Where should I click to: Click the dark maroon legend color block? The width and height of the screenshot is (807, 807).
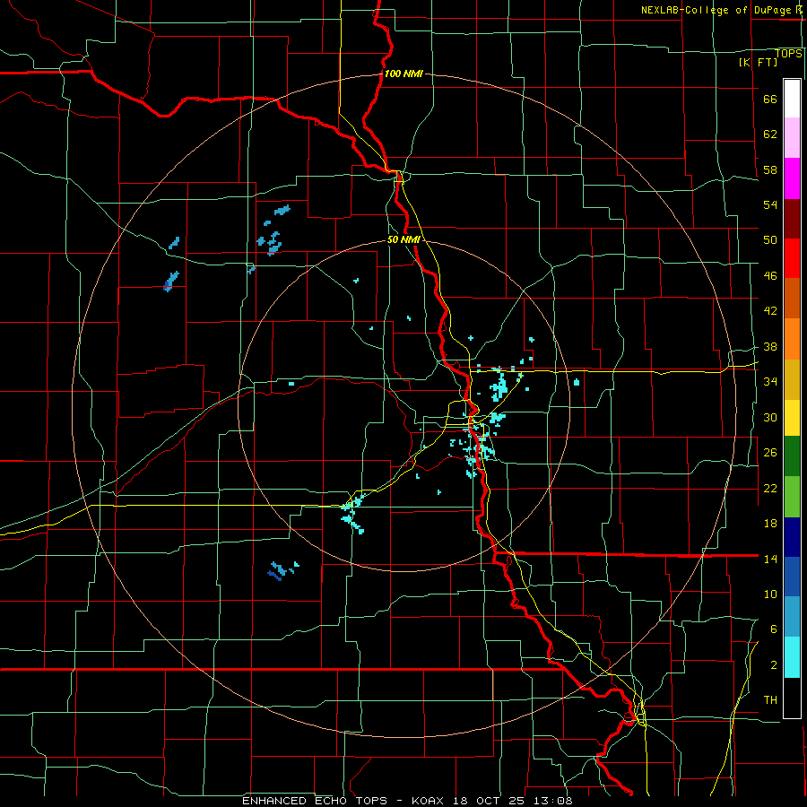click(x=792, y=219)
